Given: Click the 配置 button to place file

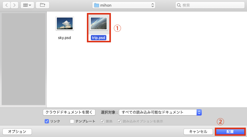Looking at the screenshot, I should point(230,132).
